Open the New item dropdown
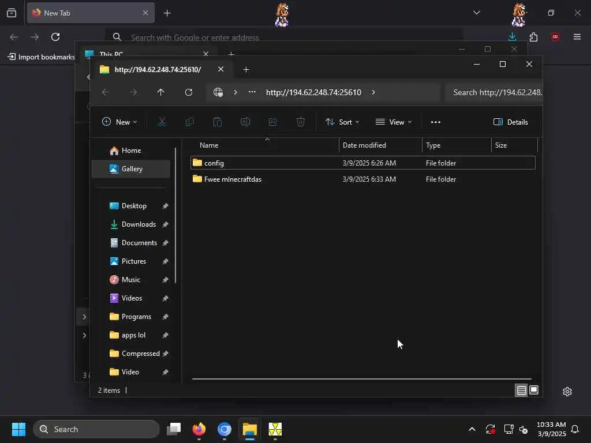 119,122
